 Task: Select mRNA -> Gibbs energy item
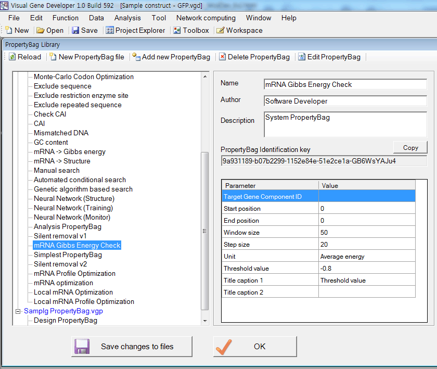(70, 152)
